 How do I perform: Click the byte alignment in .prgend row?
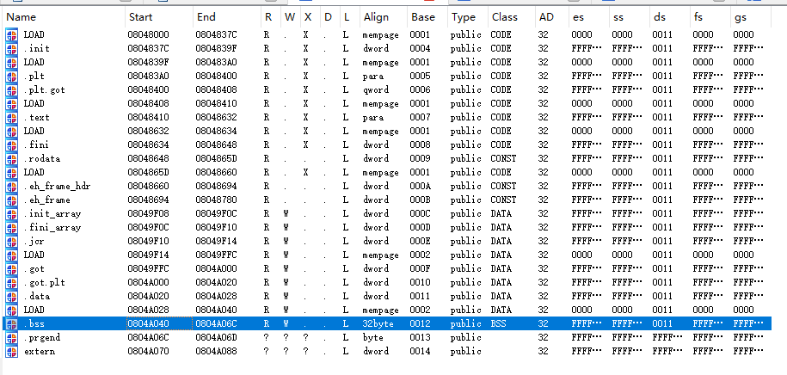coord(373,337)
